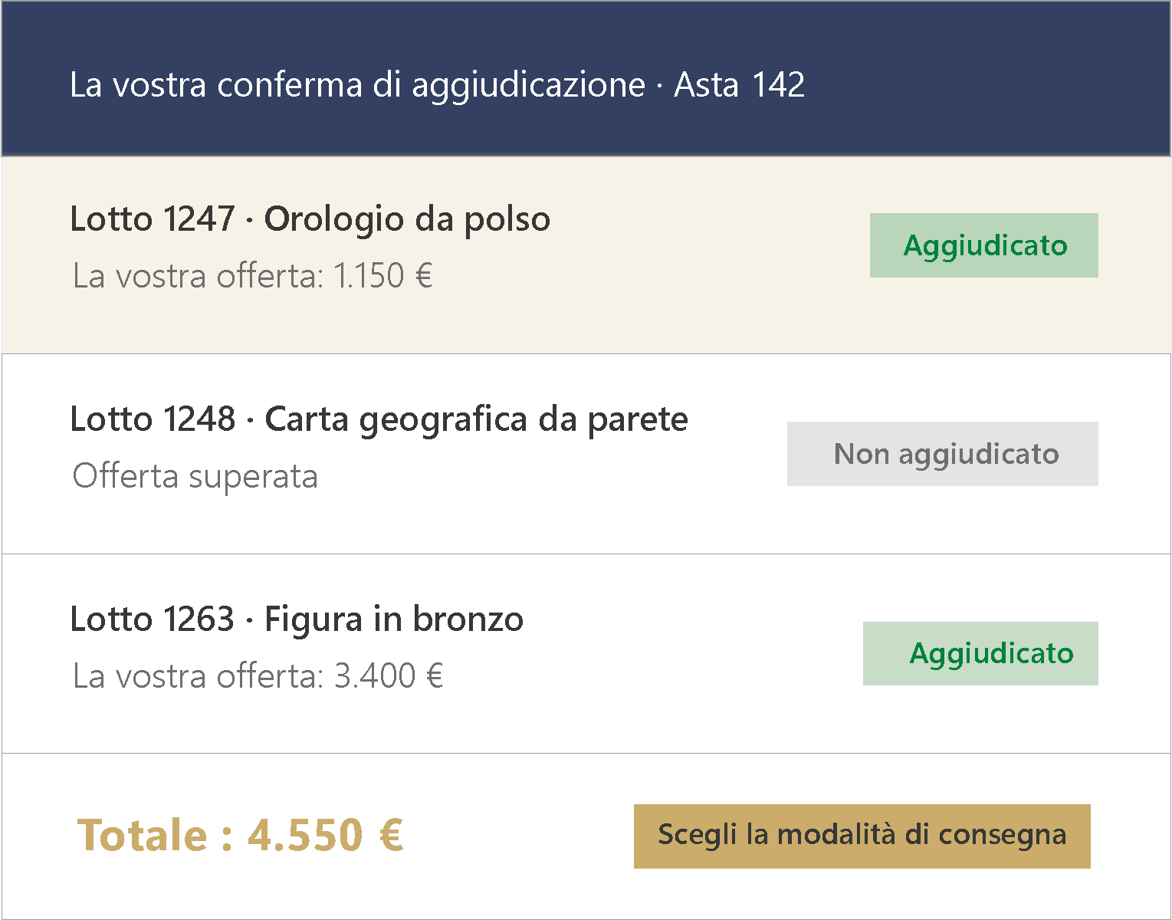Select the Aggiudicato badge for Lotto 1247
Image resolution: width=1172 pixels, height=920 pixels.
984,245
